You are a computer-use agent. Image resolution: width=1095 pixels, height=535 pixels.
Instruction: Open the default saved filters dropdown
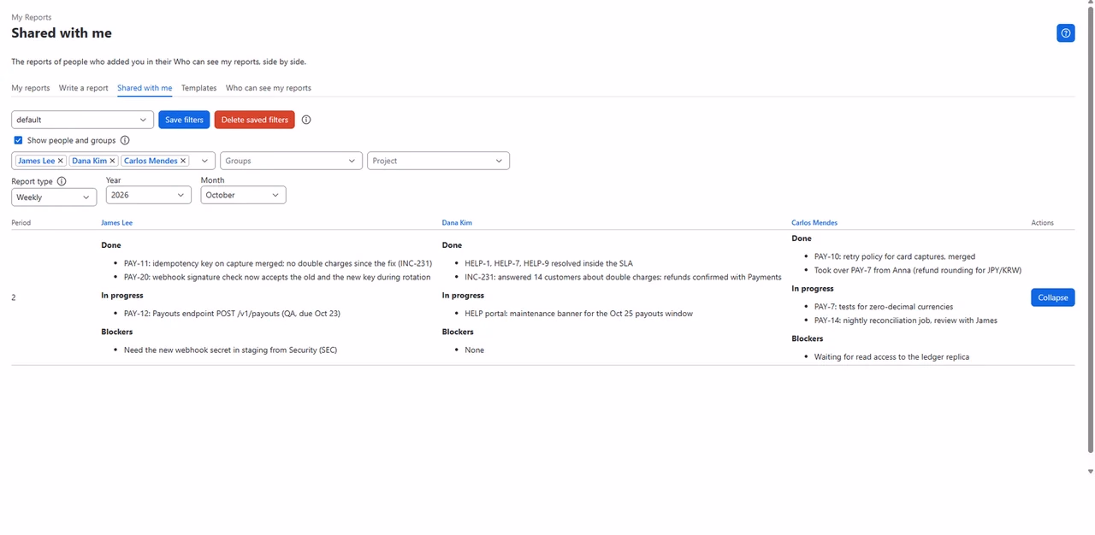(x=82, y=120)
